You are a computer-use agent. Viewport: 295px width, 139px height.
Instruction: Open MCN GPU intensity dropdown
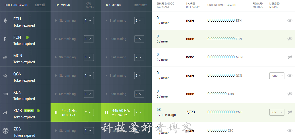pos(139,57)
